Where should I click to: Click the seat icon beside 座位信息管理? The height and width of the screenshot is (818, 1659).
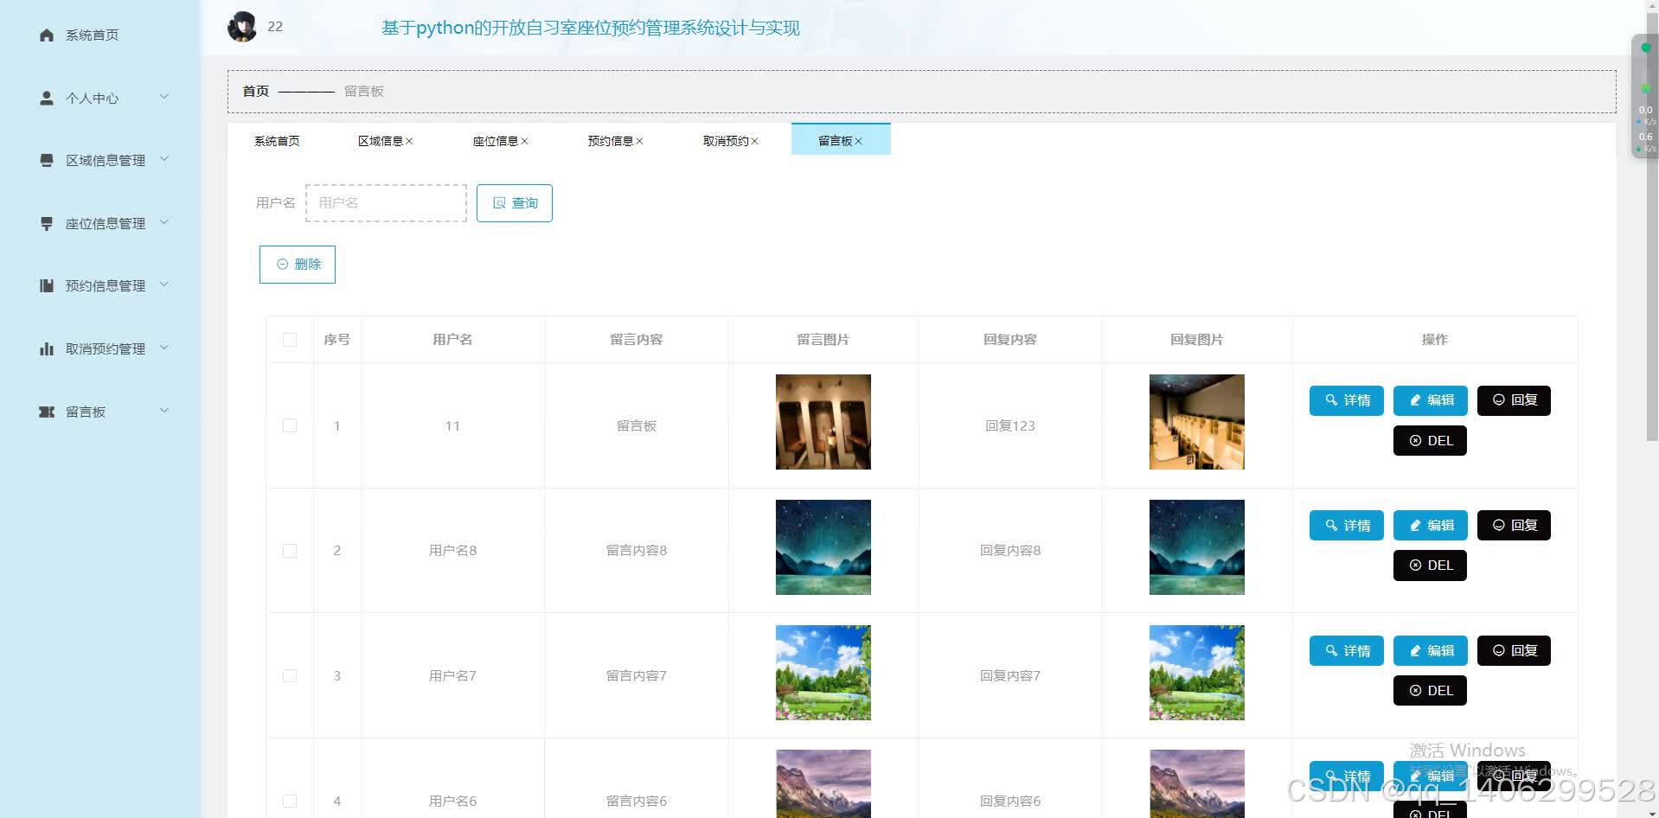(47, 223)
